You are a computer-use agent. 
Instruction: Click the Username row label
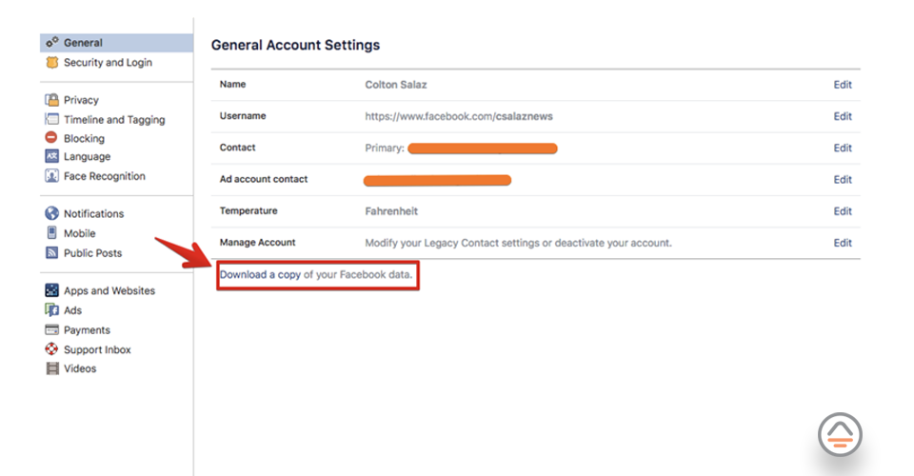(x=243, y=115)
